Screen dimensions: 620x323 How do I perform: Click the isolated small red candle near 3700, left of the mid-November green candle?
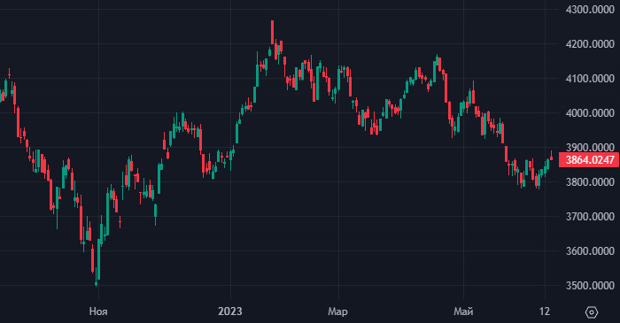click(120, 222)
